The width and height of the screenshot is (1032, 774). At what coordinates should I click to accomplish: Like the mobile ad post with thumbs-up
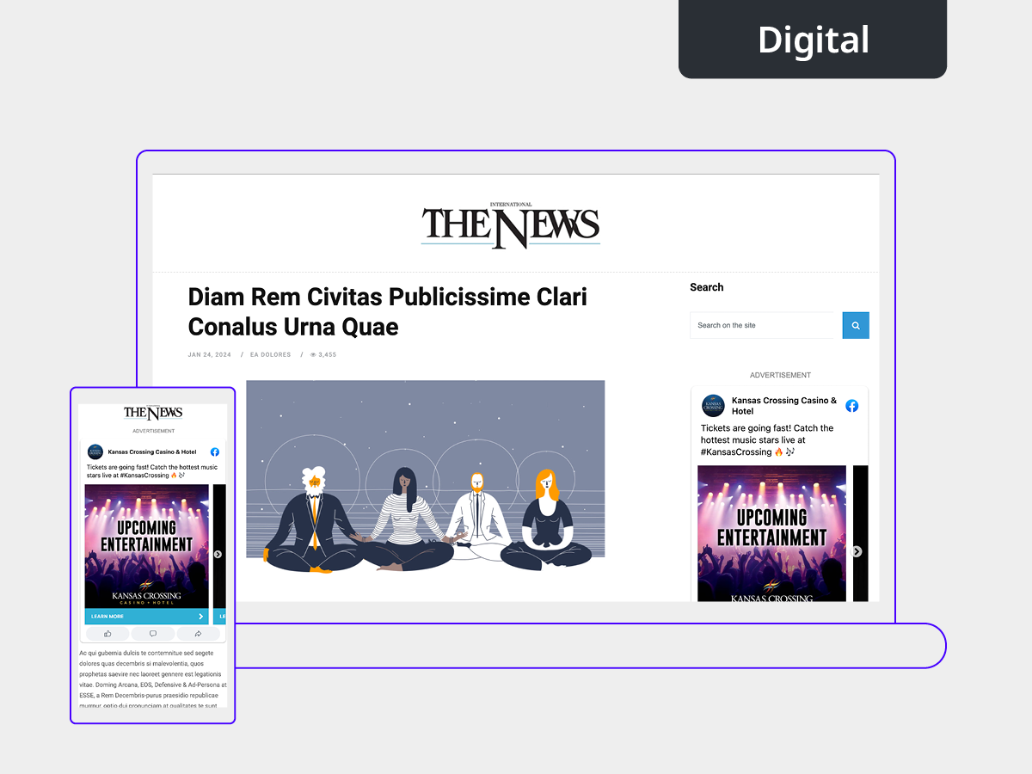[107, 634]
